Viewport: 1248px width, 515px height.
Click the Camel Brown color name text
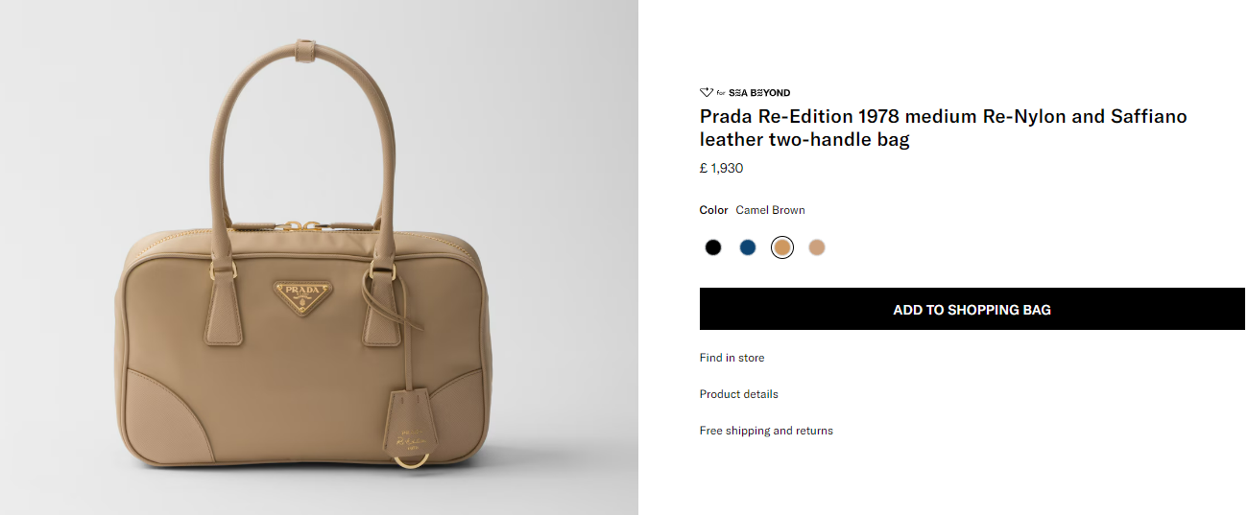click(x=770, y=210)
